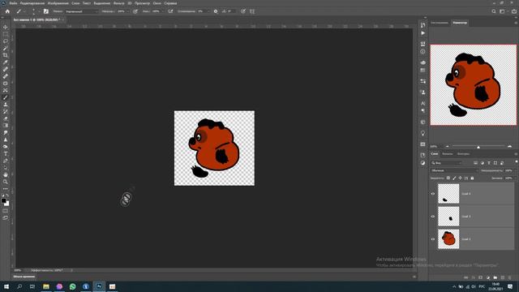This screenshot has height=292, width=519.
Task: Switch to the Контуры tab
Action: click(x=463, y=154)
